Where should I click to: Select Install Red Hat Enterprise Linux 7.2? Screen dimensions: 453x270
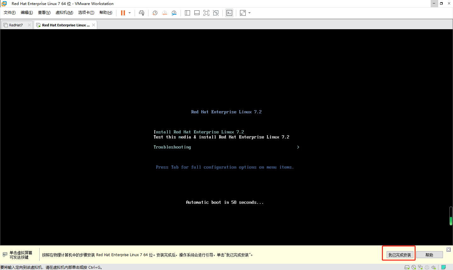click(199, 132)
